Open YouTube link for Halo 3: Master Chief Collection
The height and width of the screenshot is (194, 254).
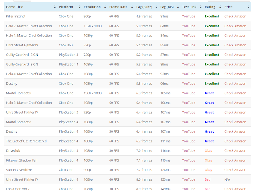(x=189, y=103)
